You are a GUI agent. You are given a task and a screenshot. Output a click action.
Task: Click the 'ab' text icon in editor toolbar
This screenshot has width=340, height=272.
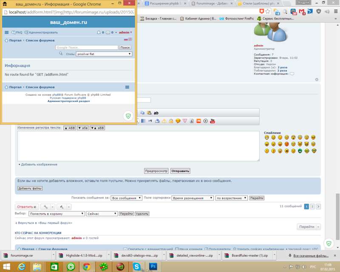tap(156, 113)
